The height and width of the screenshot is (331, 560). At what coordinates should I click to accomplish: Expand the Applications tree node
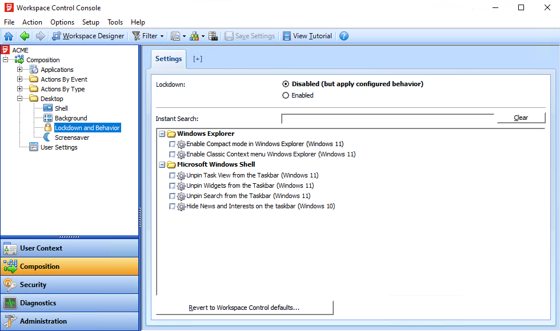pyautogui.click(x=19, y=69)
